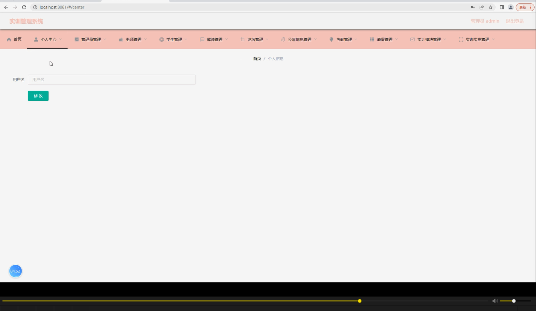This screenshot has width=536, height=311.
Task: Expand the 学生管理 dropdown arrow
Action: [x=186, y=39]
